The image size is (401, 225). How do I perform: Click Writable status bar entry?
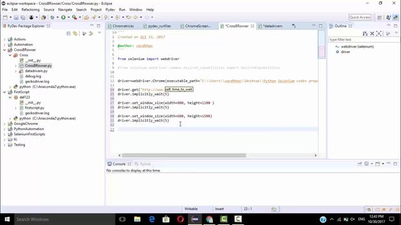191,209
